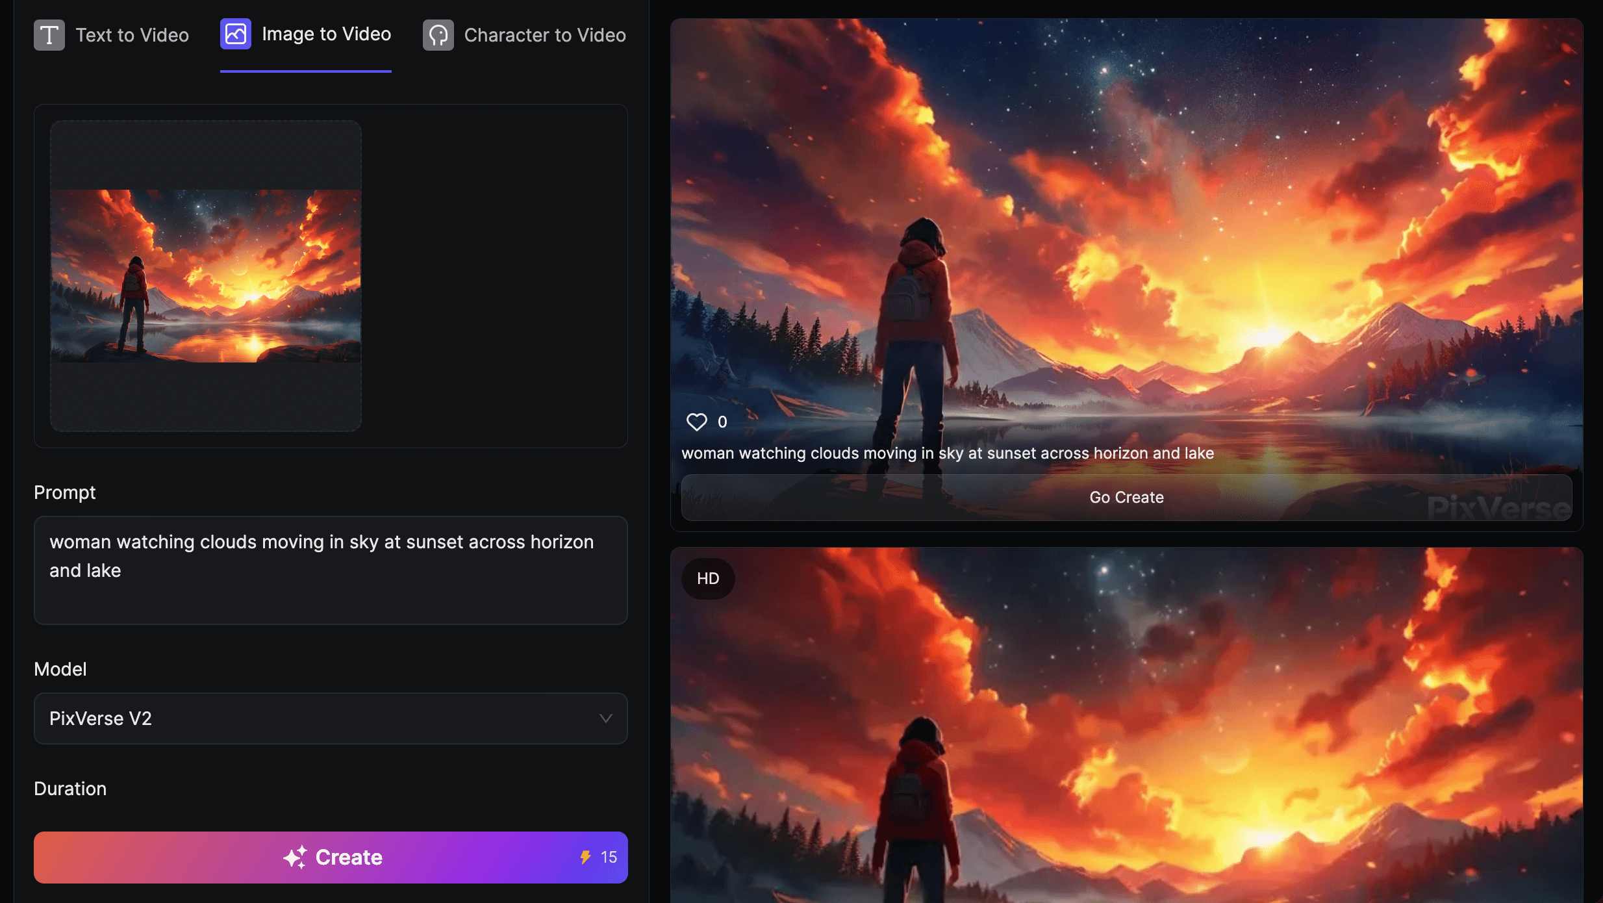The height and width of the screenshot is (903, 1603).
Task: Click inside the Prompt text field
Action: [330, 570]
